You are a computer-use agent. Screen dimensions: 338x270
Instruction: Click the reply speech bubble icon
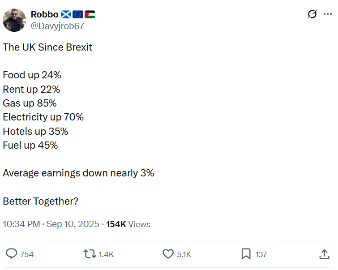tap(12, 254)
